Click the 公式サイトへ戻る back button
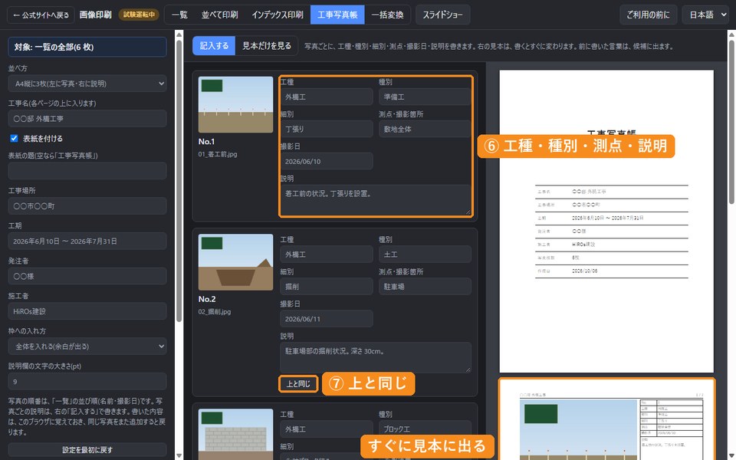Image resolution: width=736 pixels, height=460 pixels. coord(41,15)
